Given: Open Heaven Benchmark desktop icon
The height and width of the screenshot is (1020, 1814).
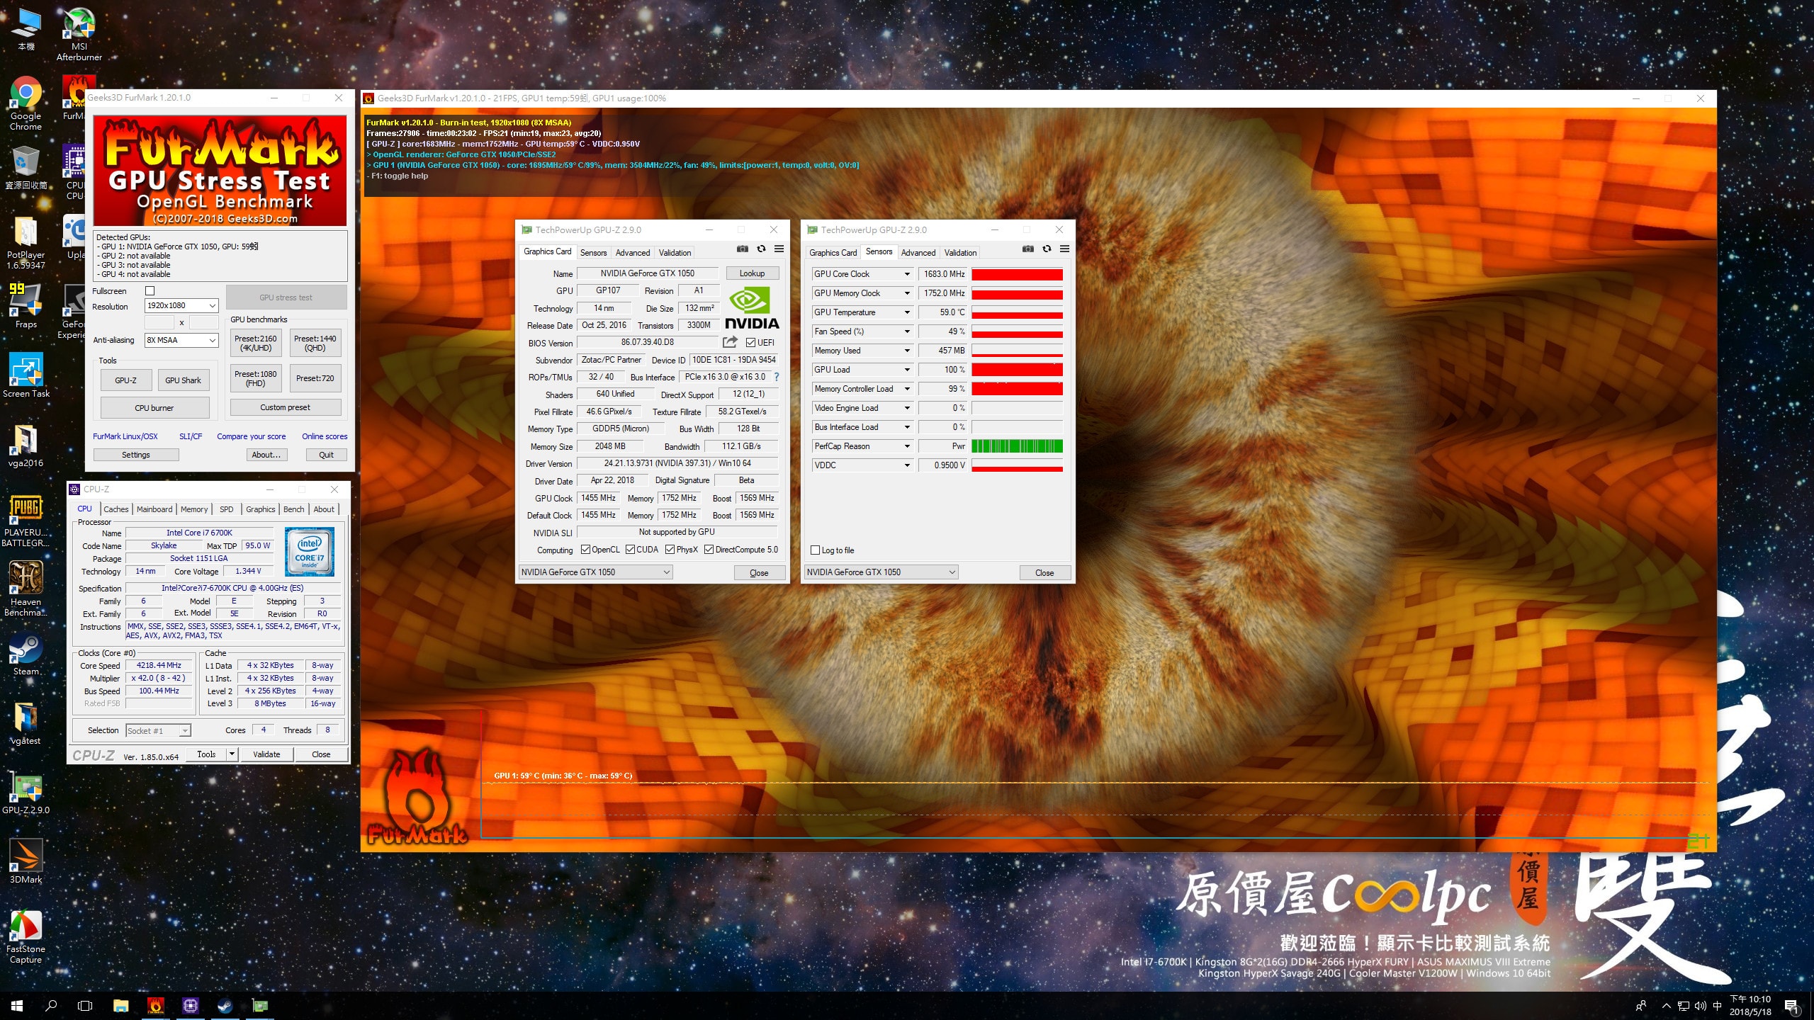Looking at the screenshot, I should (x=26, y=589).
